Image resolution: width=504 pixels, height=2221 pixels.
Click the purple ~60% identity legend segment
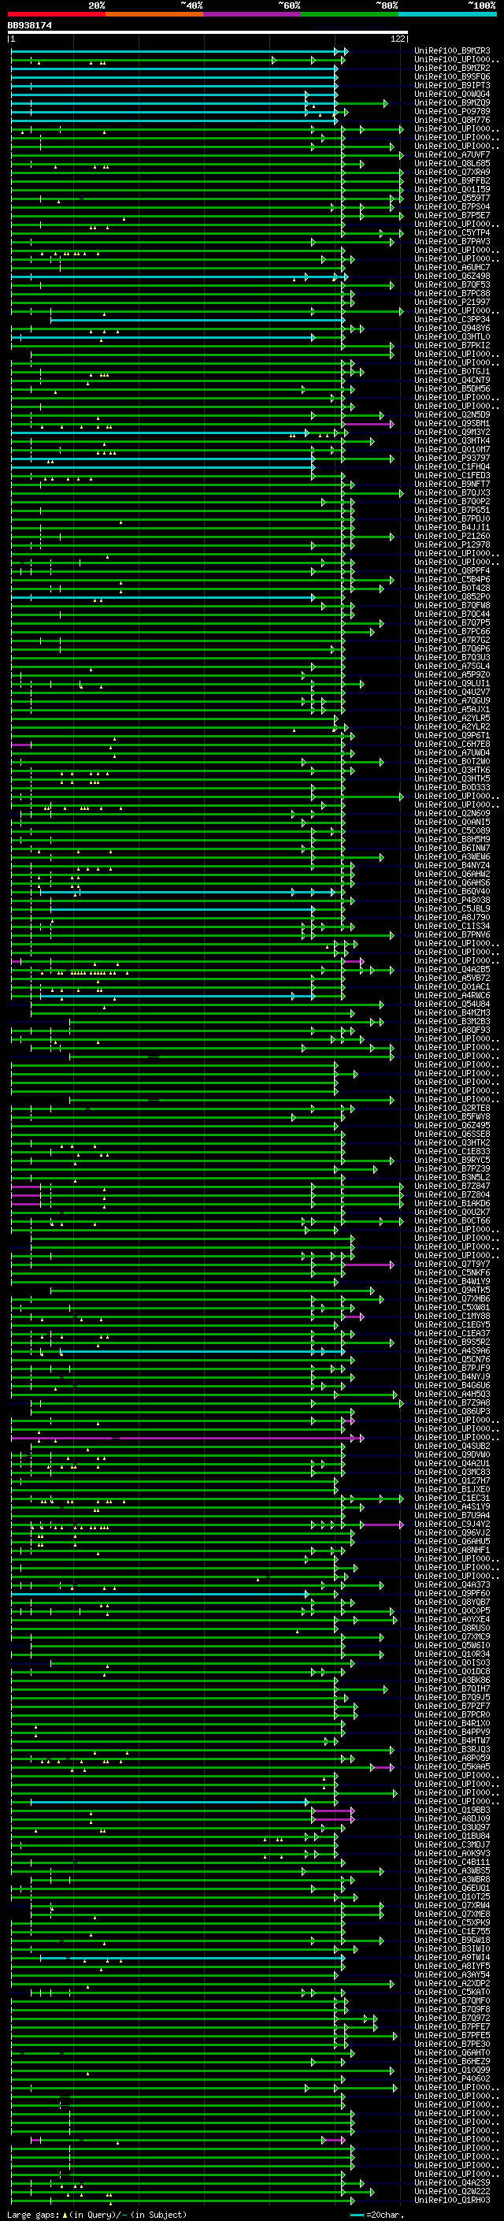tap(253, 14)
